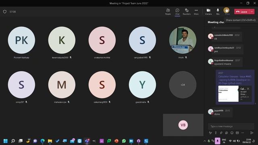Open Task View from taskbar
Image resolution: width=258 pixels, height=145 pixels.
coord(21,141)
